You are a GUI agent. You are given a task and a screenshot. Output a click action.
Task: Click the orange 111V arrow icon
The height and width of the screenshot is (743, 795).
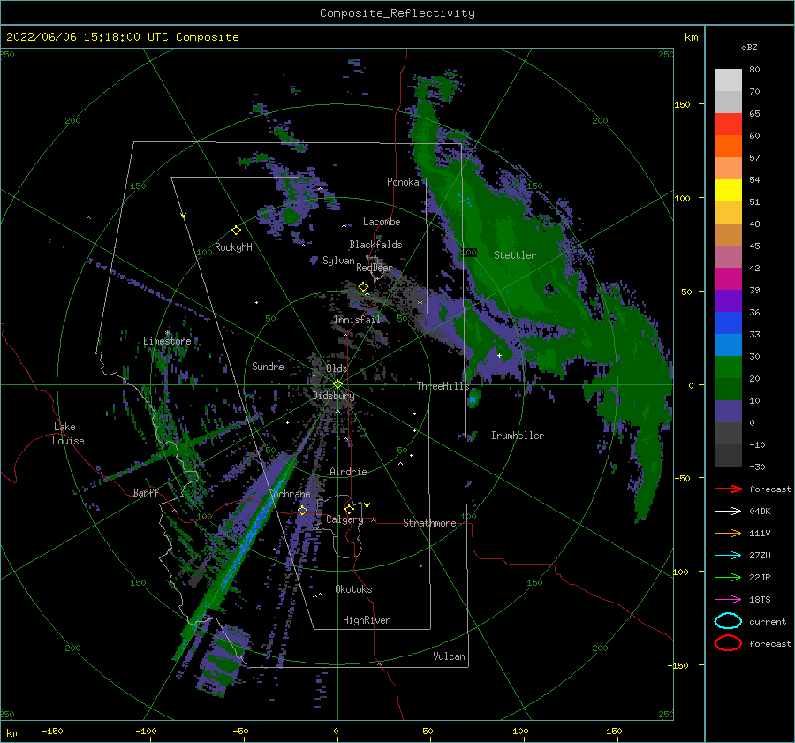(x=728, y=533)
